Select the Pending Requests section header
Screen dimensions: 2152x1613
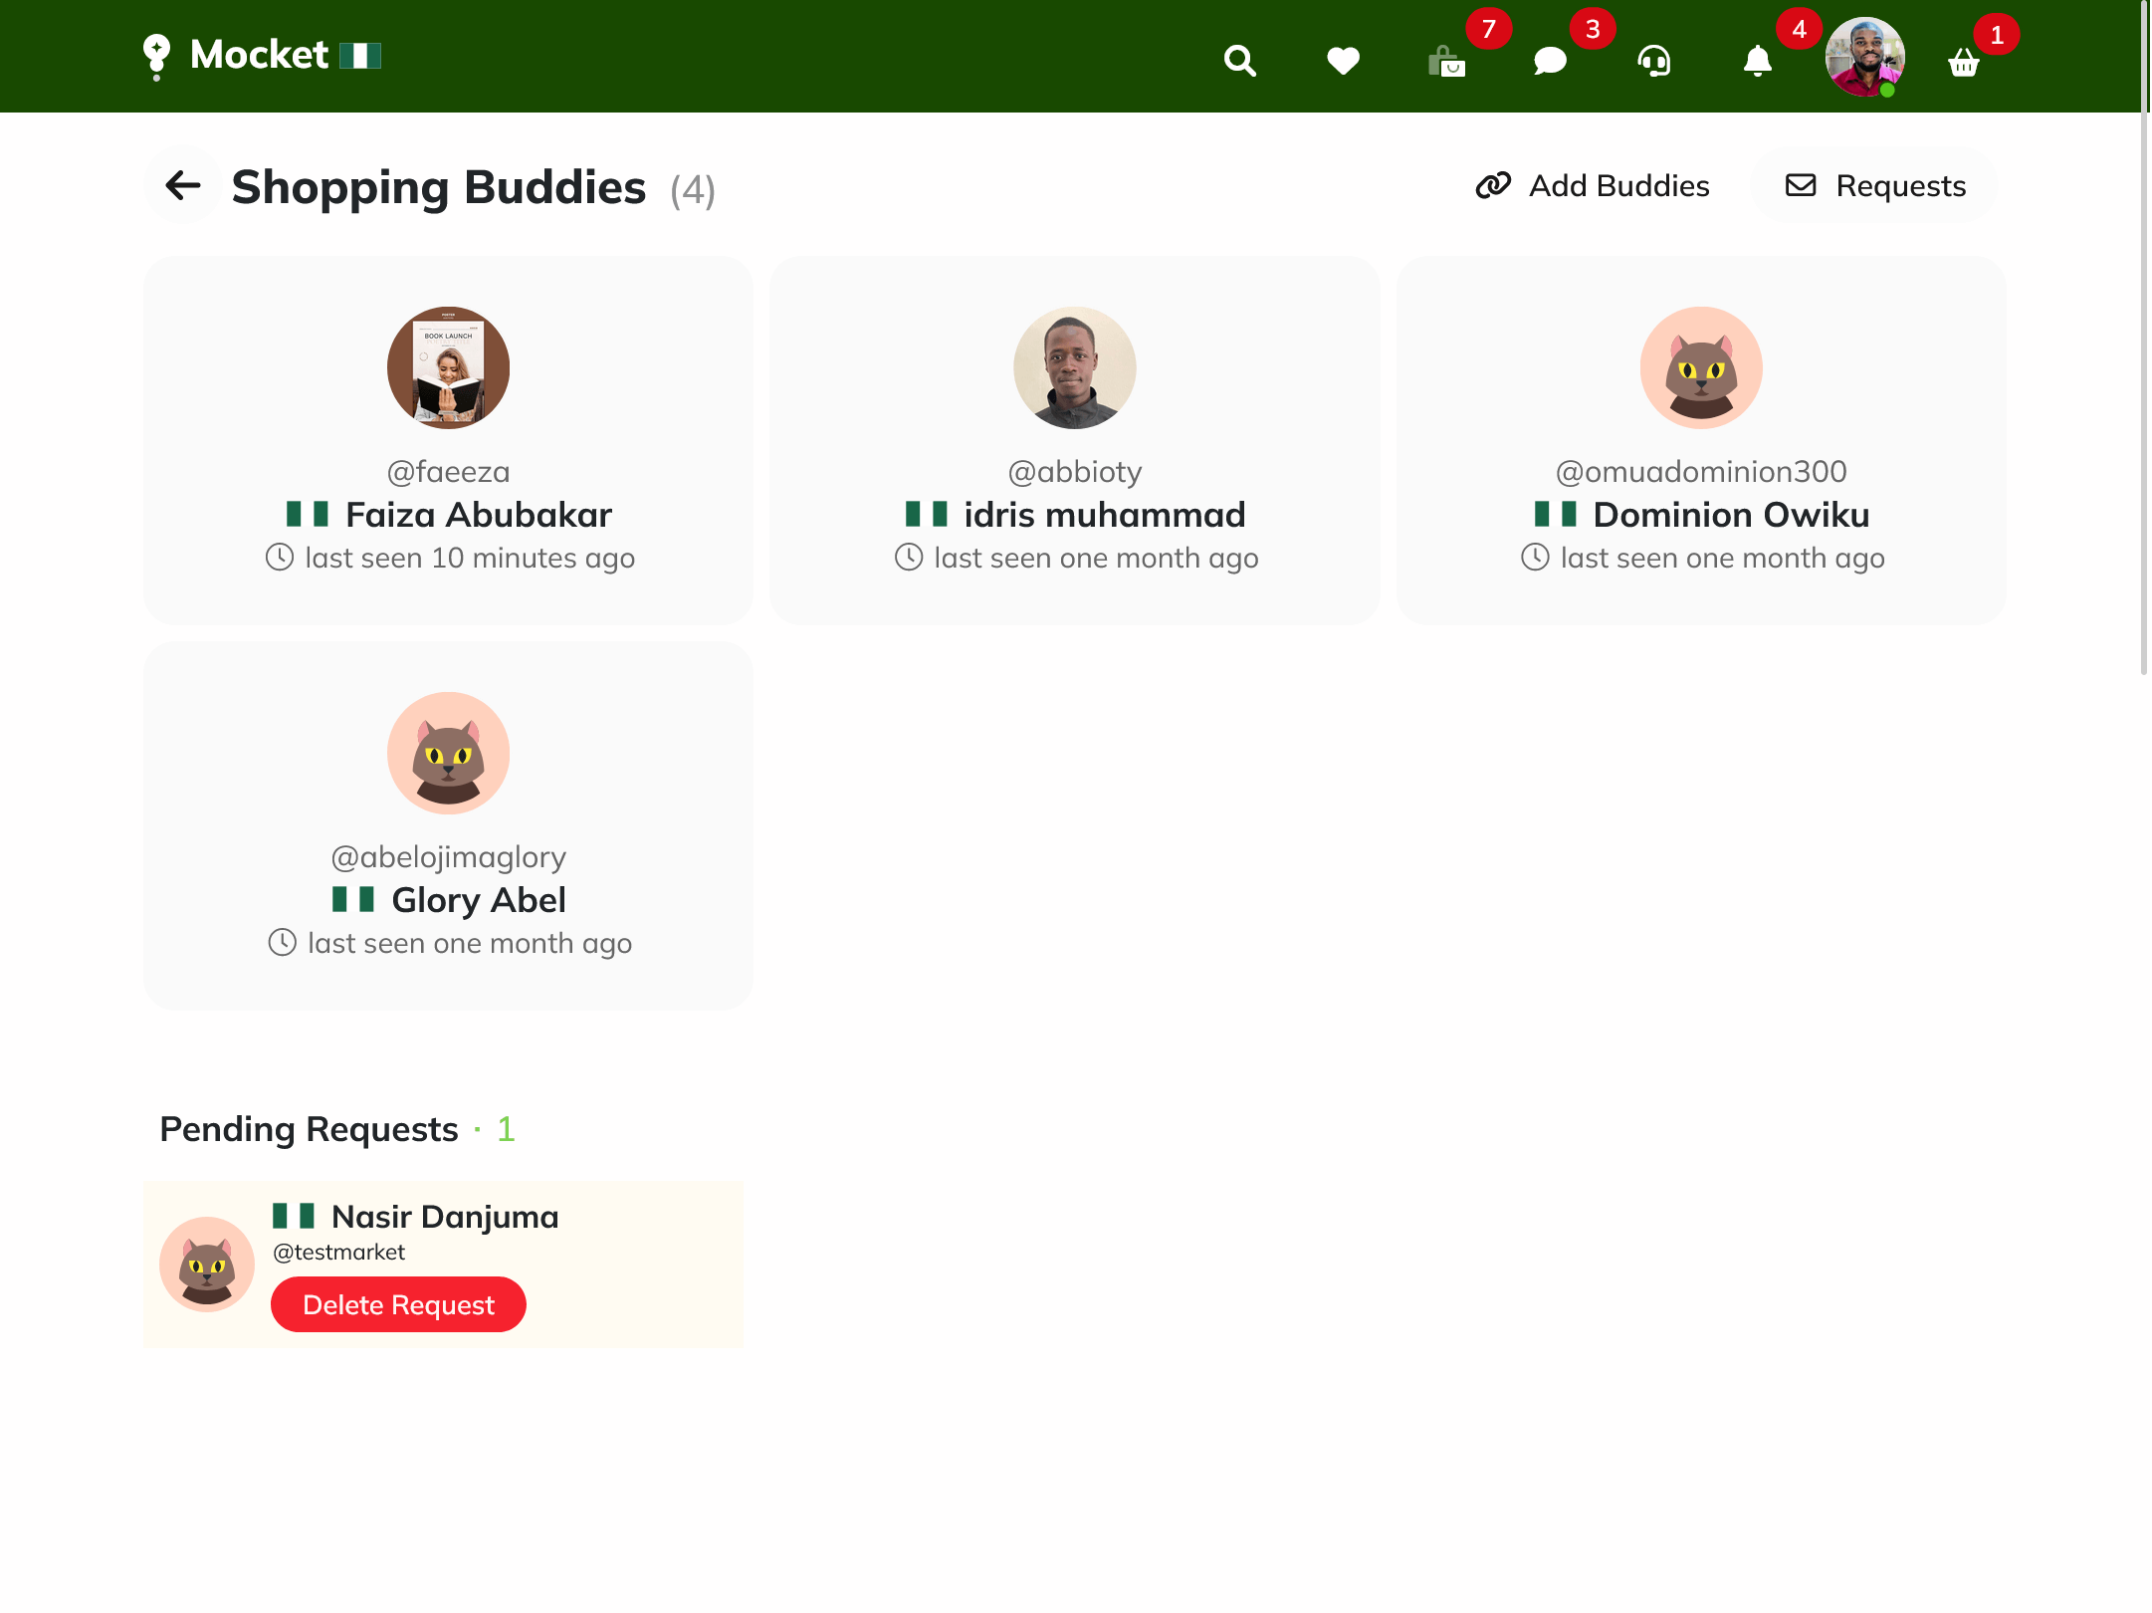[310, 1129]
